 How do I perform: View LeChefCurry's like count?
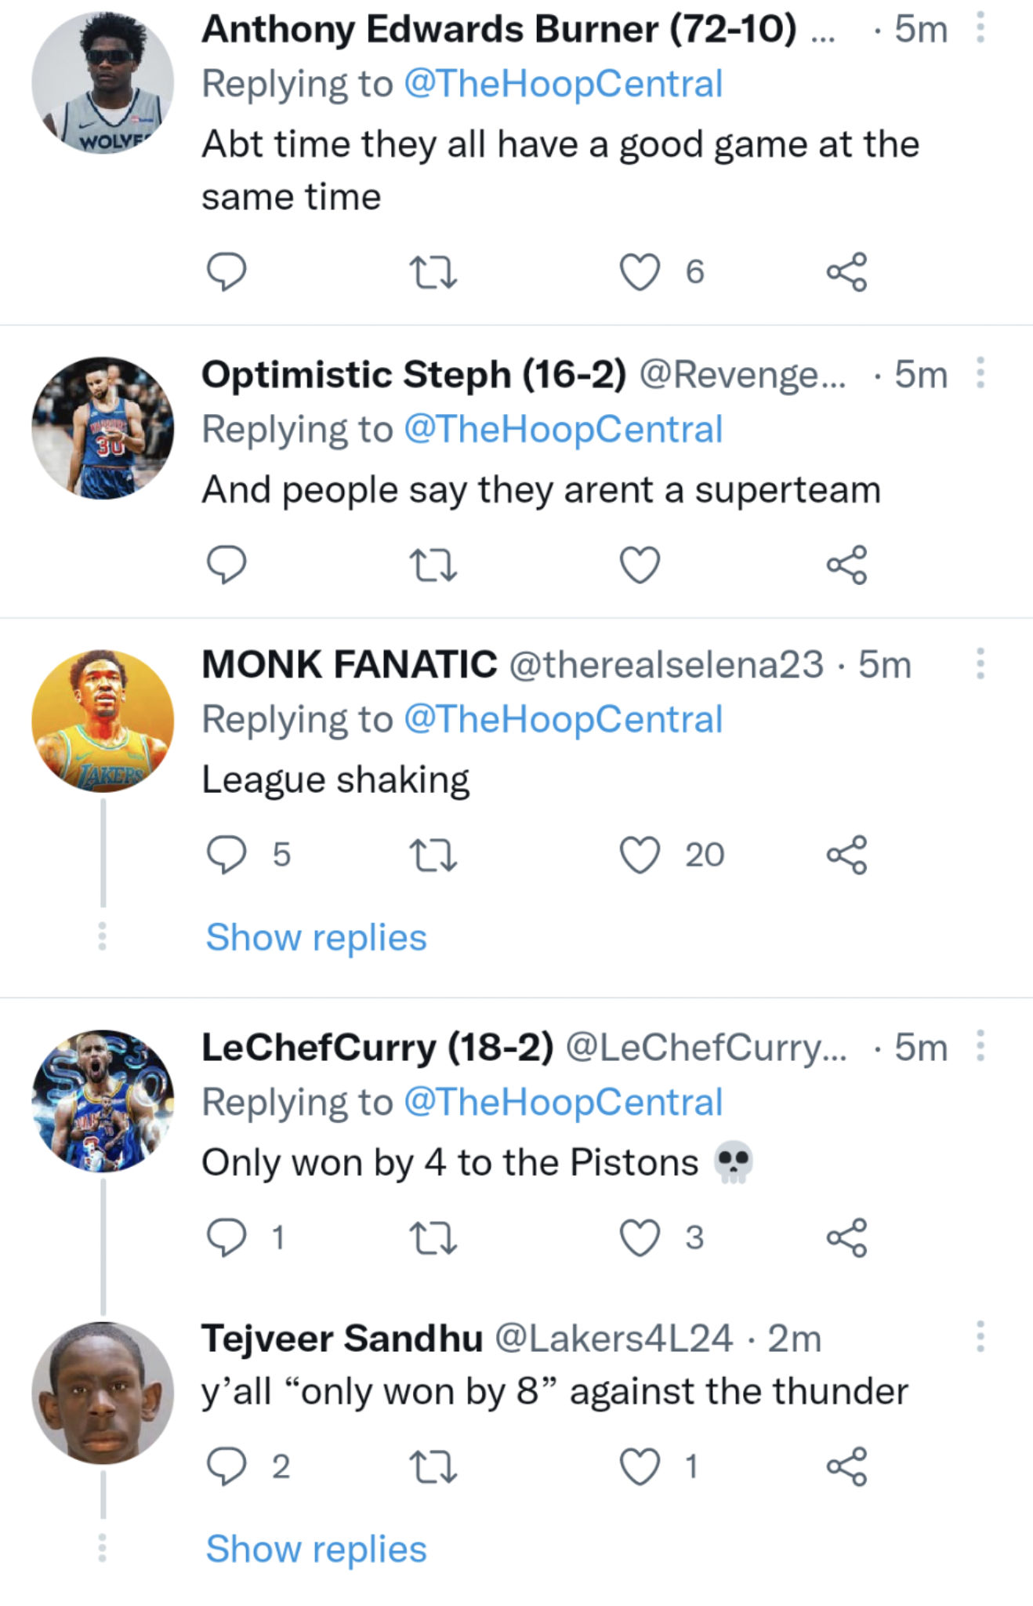pyautogui.click(x=693, y=1237)
